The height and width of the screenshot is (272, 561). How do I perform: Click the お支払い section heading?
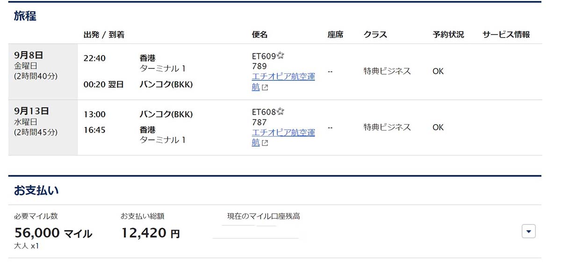36,190
